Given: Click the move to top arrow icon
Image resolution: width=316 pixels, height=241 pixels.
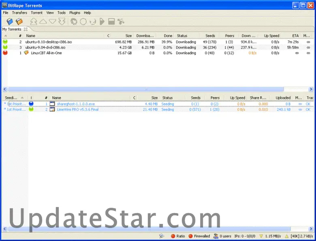Looking at the screenshot, I should point(34,22).
